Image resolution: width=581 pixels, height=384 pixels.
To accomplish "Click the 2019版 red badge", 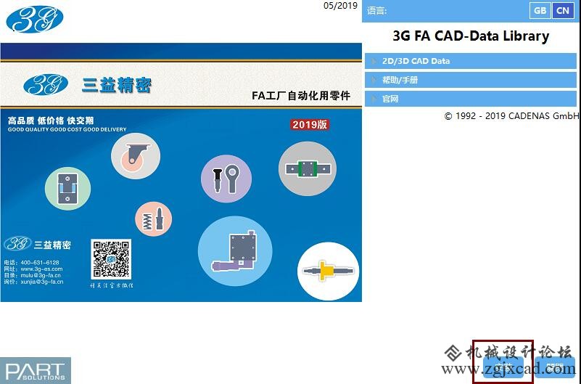I will 310,125.
